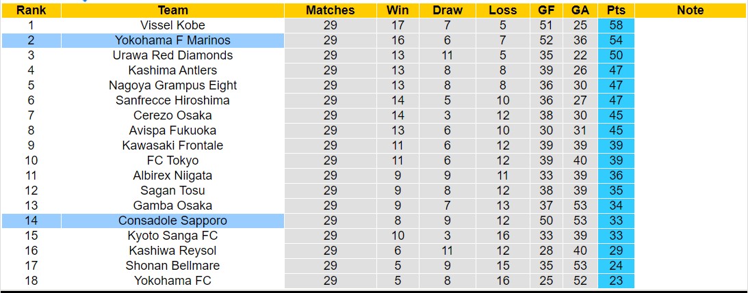Select the Loss column header
The width and height of the screenshot is (748, 293).
pos(503,10)
